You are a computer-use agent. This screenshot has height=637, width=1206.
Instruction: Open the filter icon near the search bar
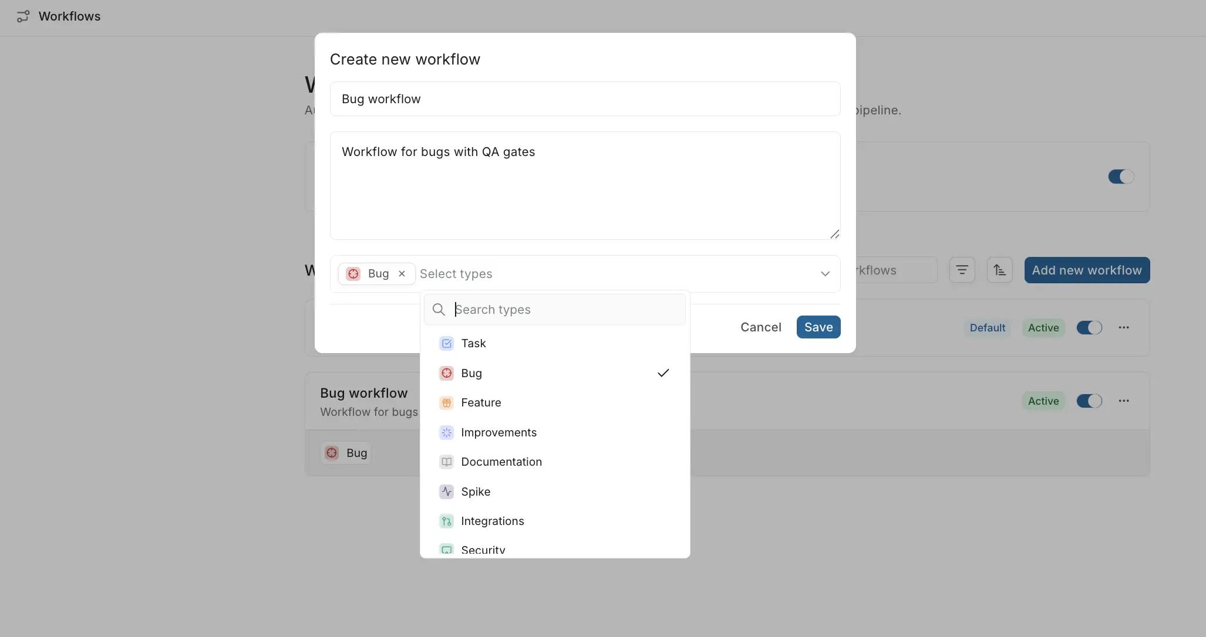point(962,270)
